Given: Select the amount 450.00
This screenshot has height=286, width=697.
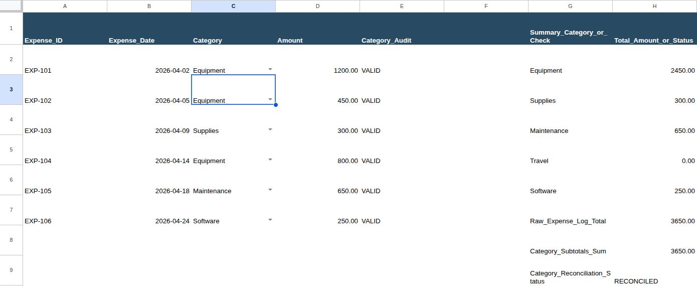Looking at the screenshot, I should (317, 90).
